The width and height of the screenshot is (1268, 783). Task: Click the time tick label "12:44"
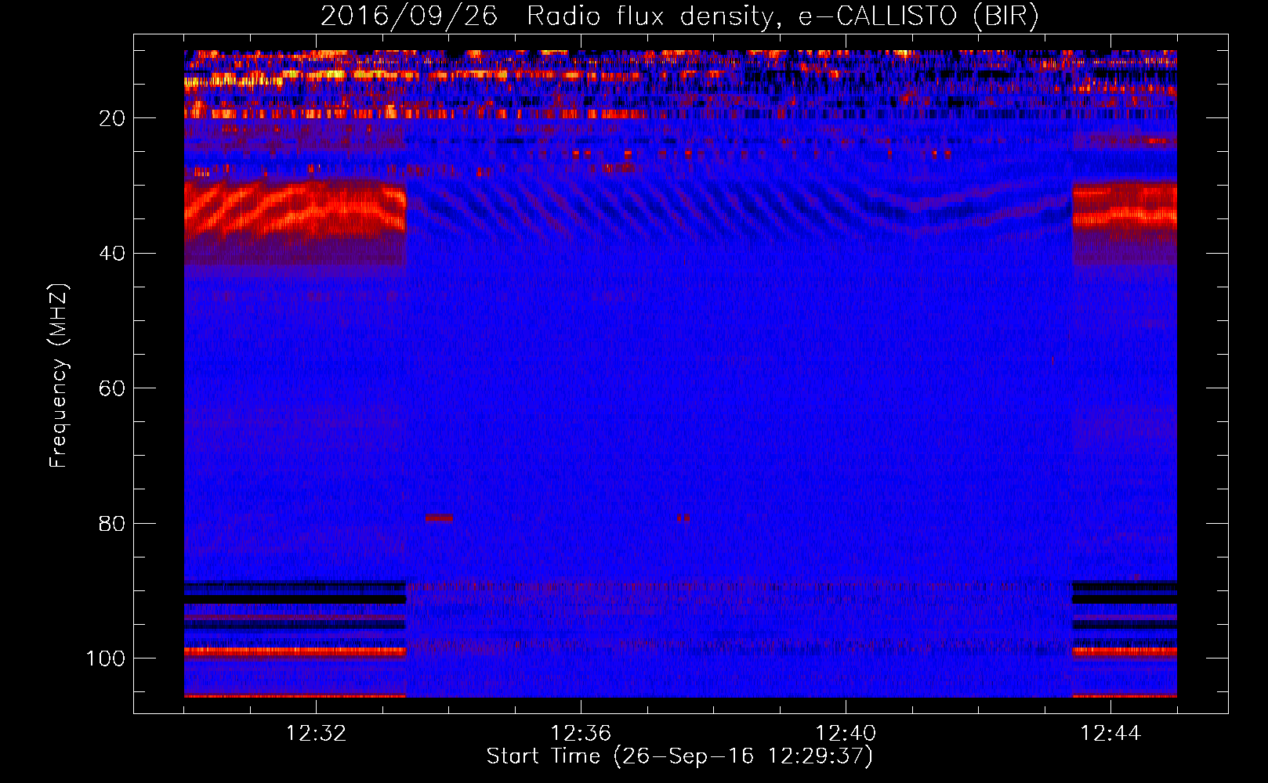pos(1110,734)
